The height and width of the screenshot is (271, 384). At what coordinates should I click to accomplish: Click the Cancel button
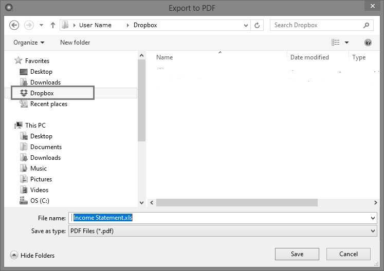point(348,254)
